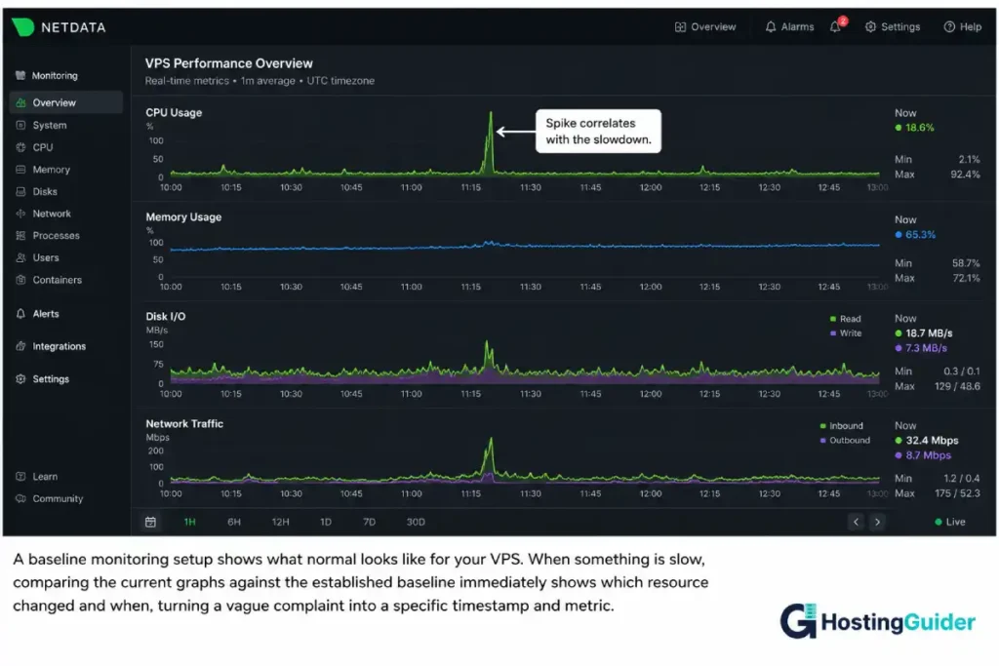Image resolution: width=999 pixels, height=666 pixels.
Task: Click the Memory sidebar icon
Action: (20, 170)
